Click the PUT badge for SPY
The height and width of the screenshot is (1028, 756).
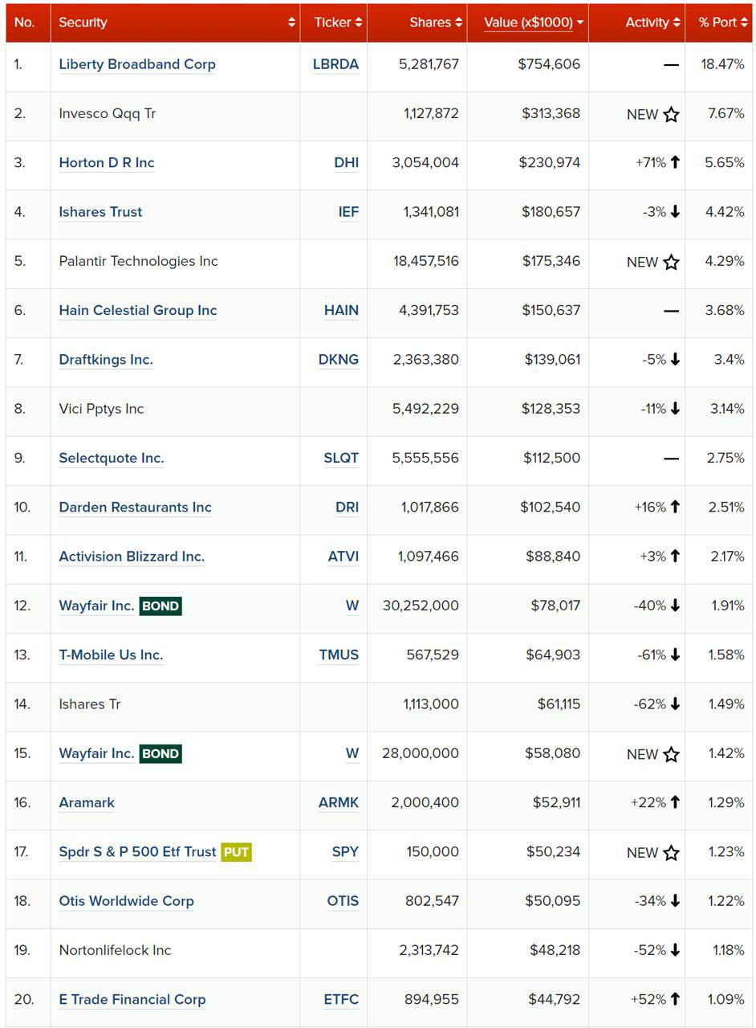click(x=237, y=852)
